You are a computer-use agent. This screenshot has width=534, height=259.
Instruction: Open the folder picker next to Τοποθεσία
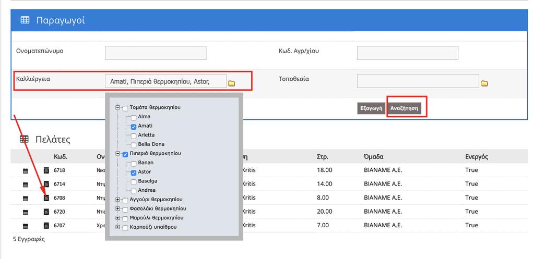tap(484, 83)
